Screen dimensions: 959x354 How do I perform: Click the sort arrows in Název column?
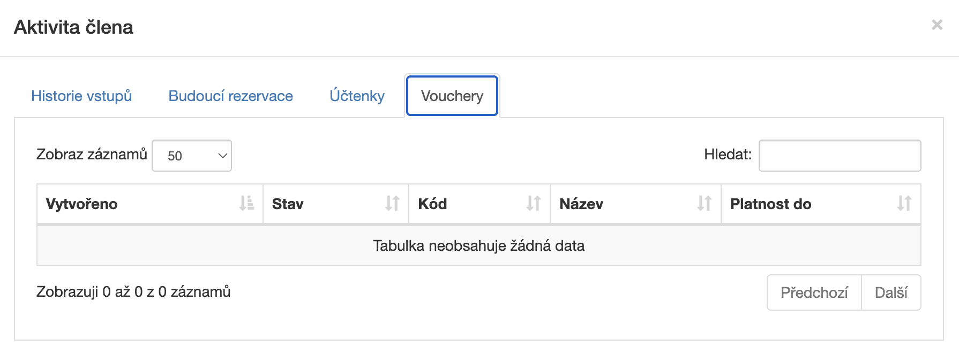pyautogui.click(x=705, y=203)
